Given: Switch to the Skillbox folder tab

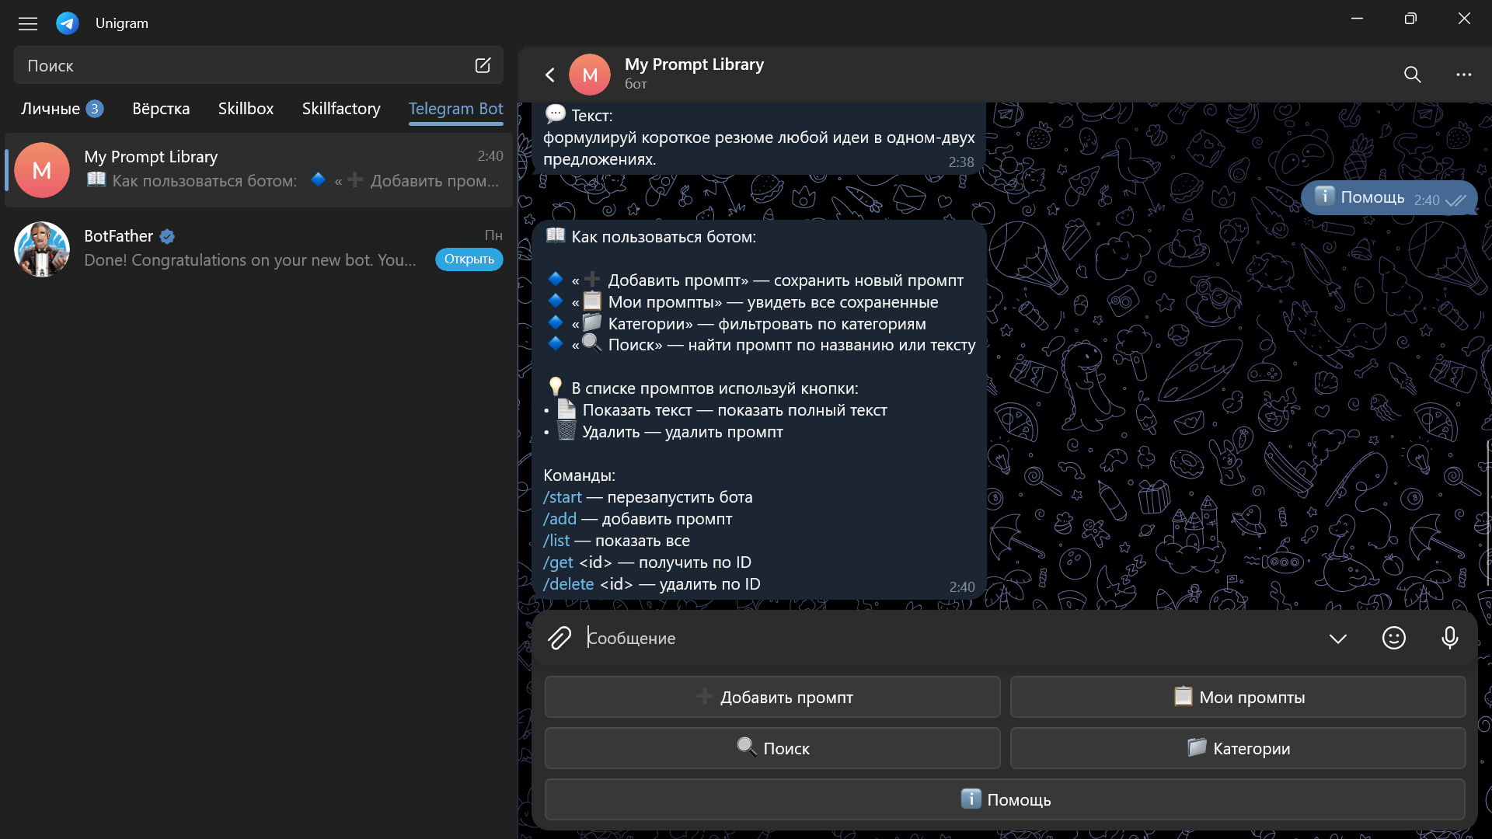Looking at the screenshot, I should (x=246, y=109).
